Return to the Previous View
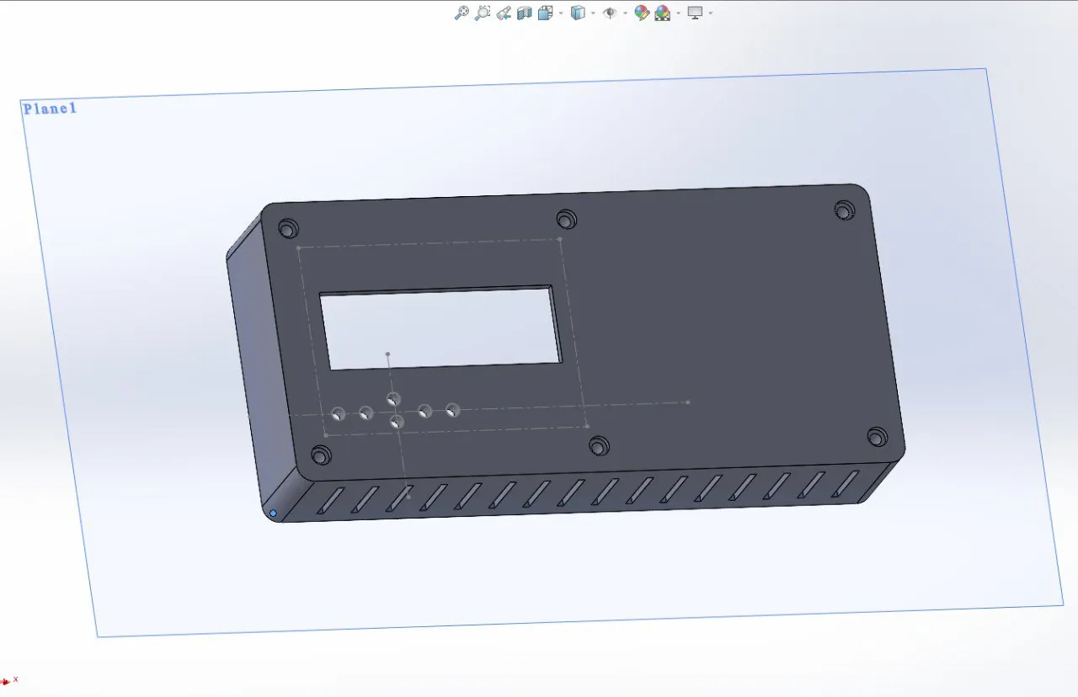1078x697 pixels. pos(504,13)
